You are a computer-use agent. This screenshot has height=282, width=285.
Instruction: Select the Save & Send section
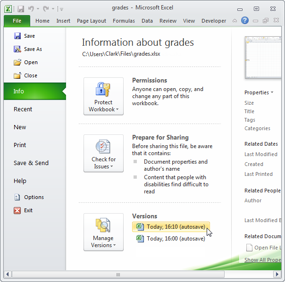(31, 163)
